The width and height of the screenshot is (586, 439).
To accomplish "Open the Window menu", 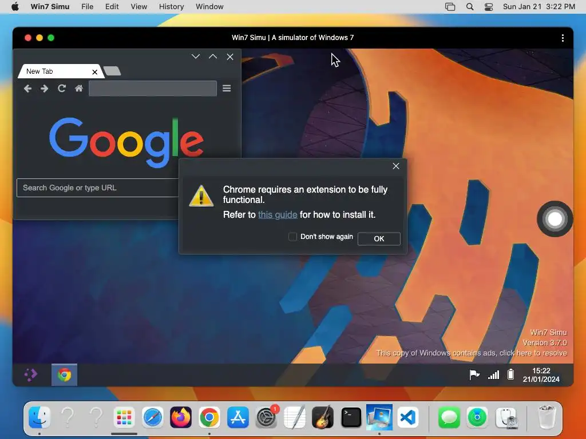I will point(209,7).
